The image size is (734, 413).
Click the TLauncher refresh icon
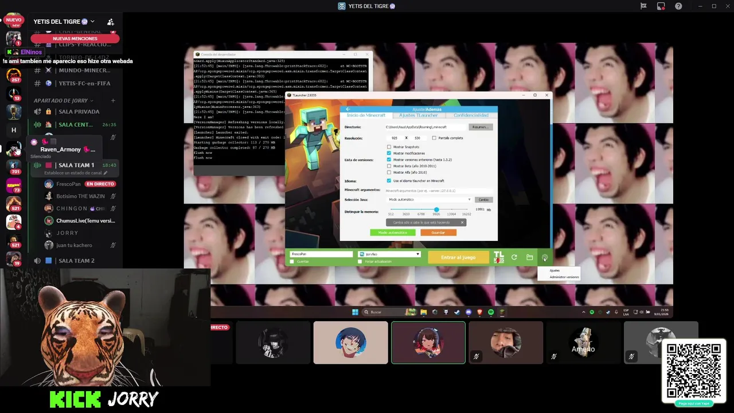pos(514,258)
